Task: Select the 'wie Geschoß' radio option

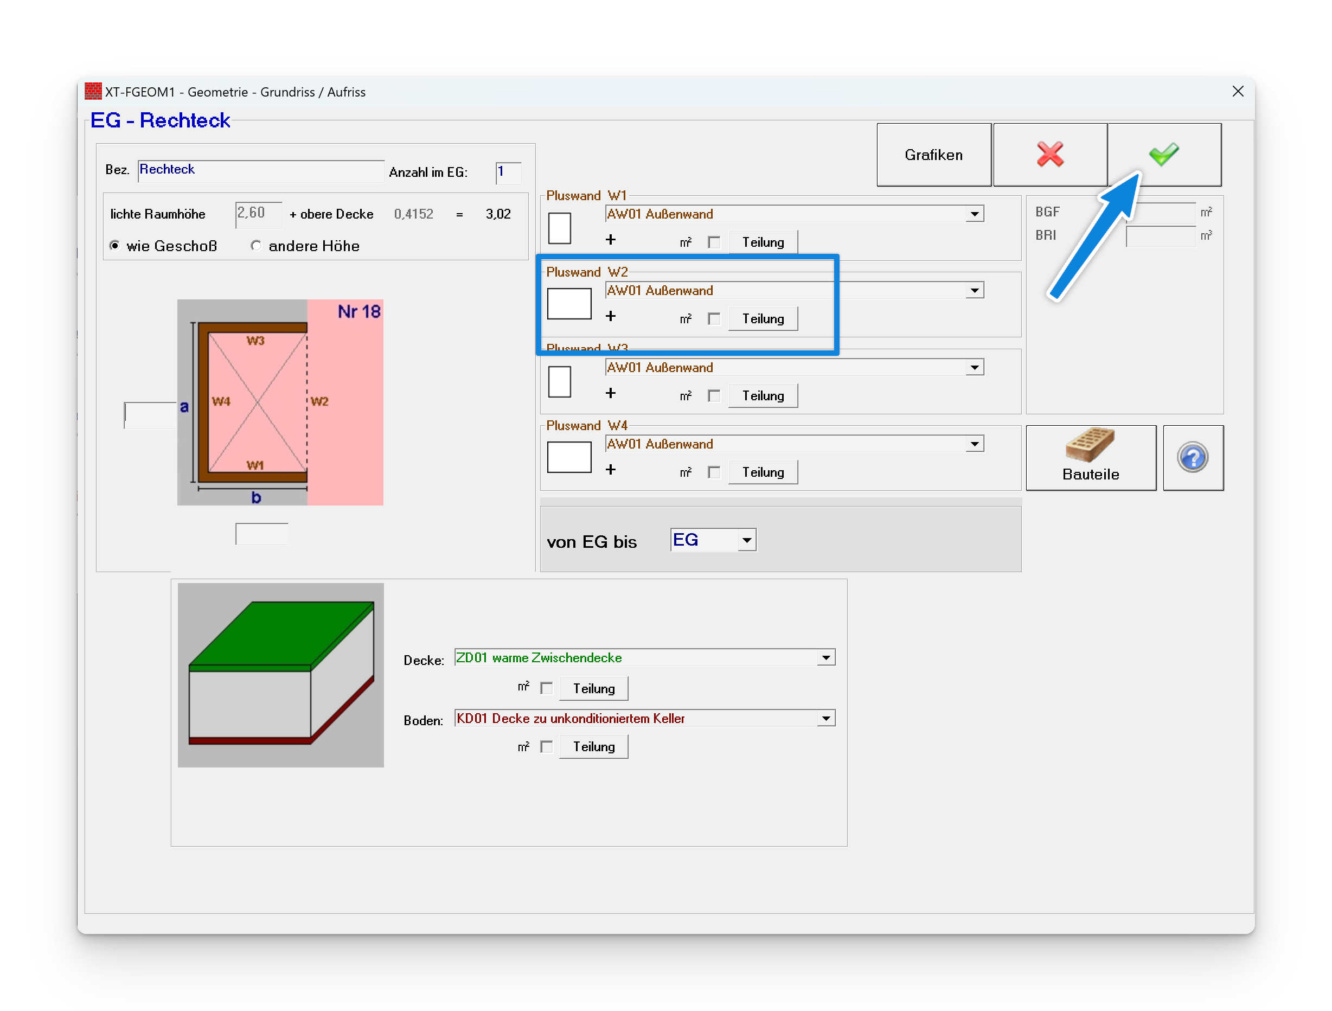Action: [114, 246]
